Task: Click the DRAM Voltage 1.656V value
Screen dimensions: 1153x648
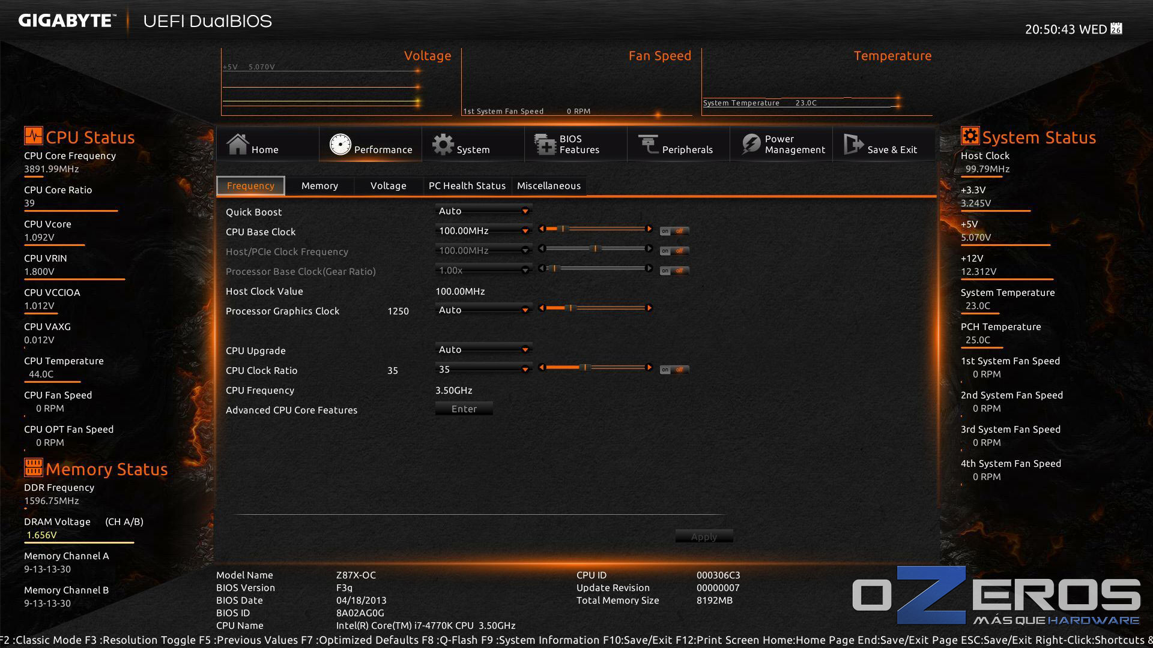Action: point(41,535)
